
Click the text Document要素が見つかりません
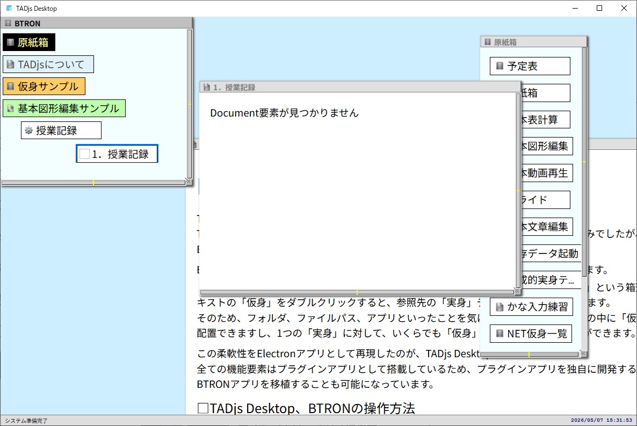[284, 113]
